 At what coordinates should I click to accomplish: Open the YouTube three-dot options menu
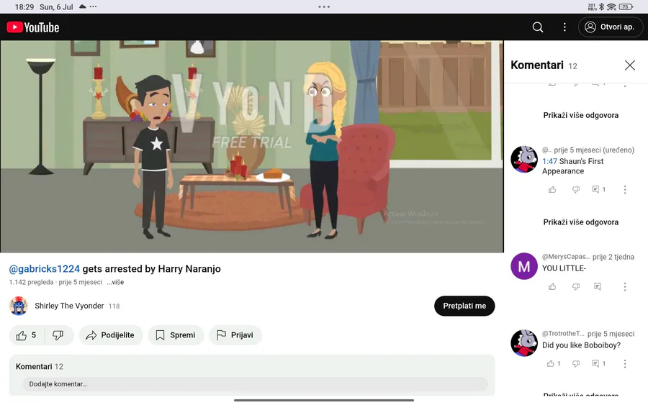point(564,27)
